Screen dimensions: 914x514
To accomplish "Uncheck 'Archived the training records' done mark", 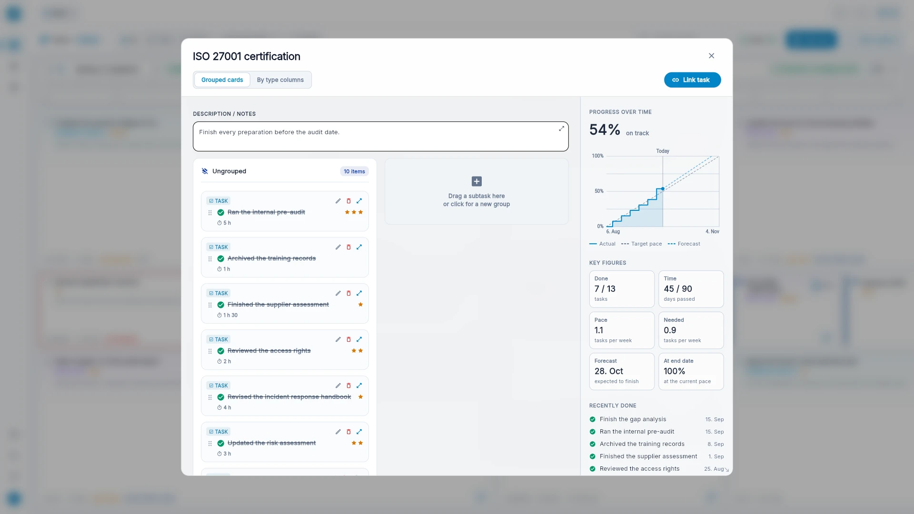I will [x=221, y=258].
